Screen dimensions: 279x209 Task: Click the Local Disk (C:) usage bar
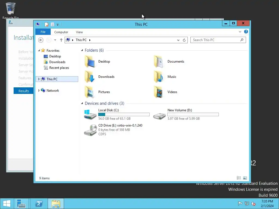click(x=124, y=115)
